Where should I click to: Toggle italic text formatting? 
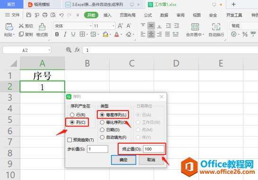[x=65, y=34]
